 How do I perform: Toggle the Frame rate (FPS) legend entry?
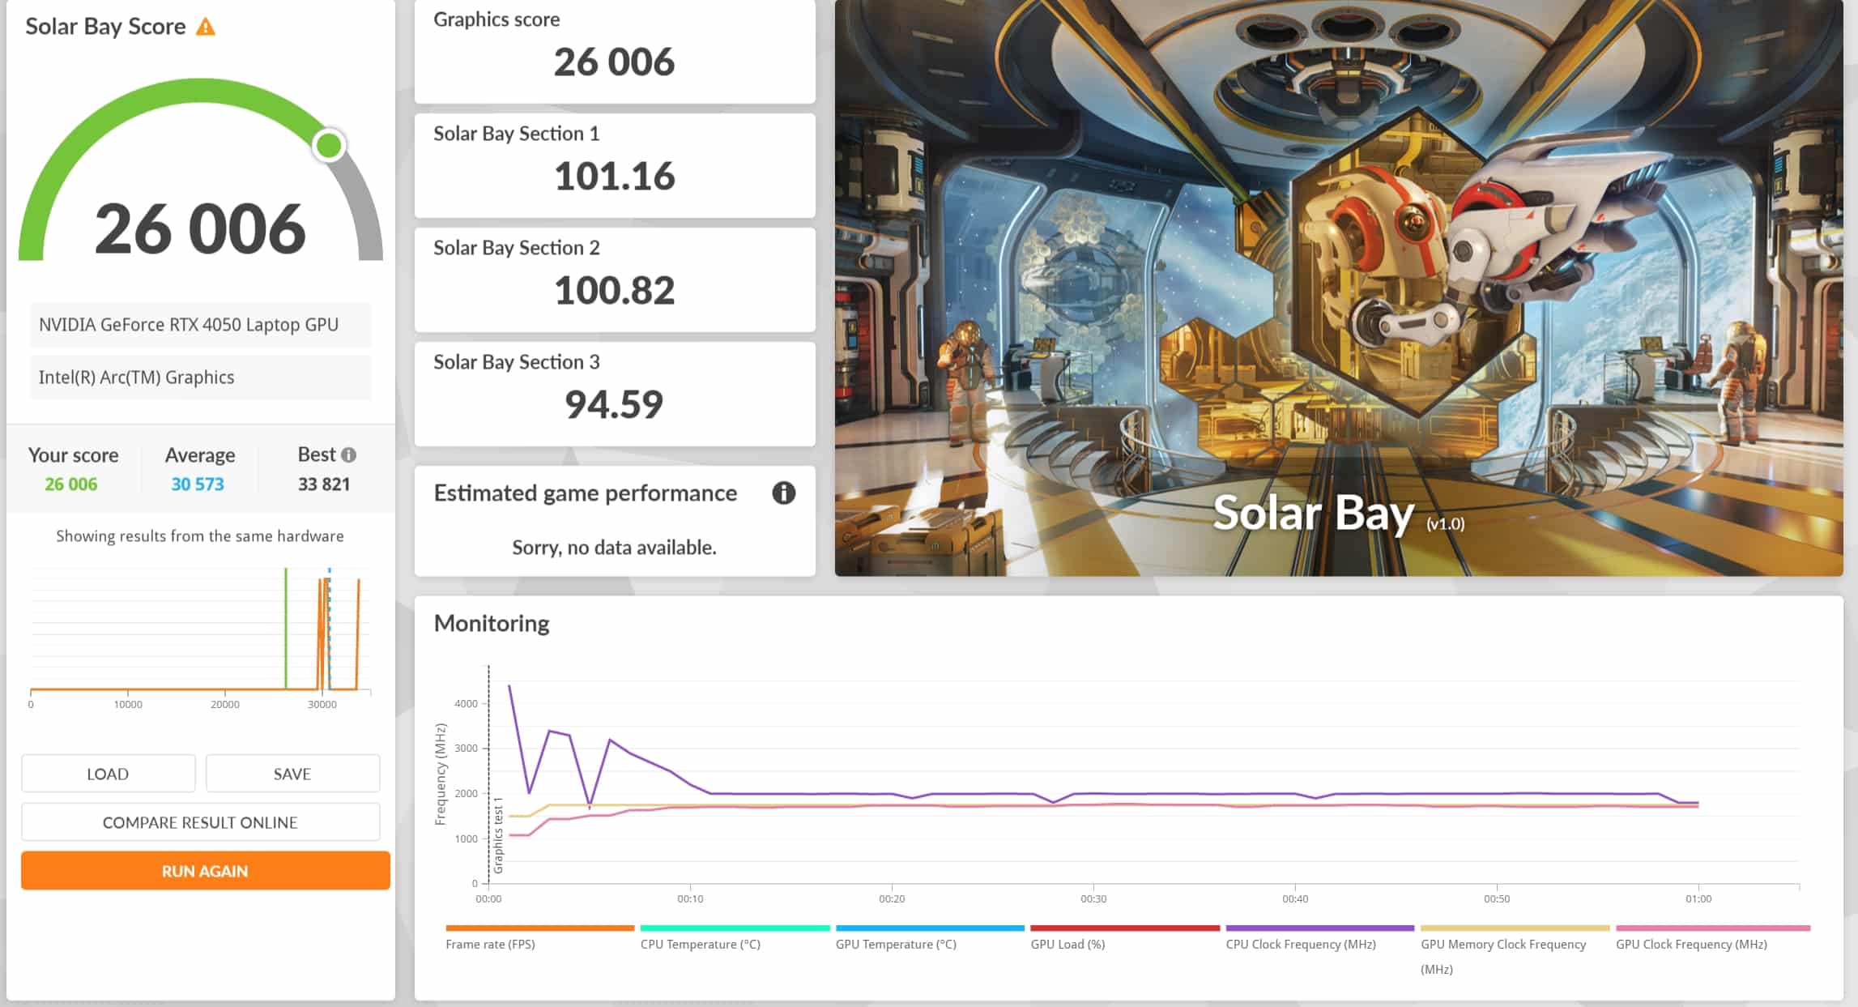(490, 944)
